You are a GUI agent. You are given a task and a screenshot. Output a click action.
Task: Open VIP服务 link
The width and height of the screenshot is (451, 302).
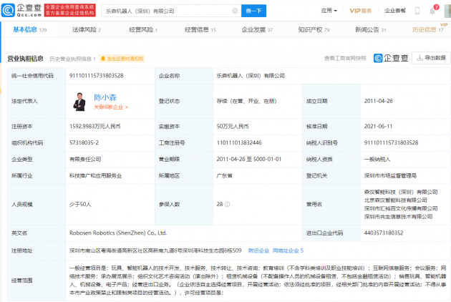coord(360,11)
